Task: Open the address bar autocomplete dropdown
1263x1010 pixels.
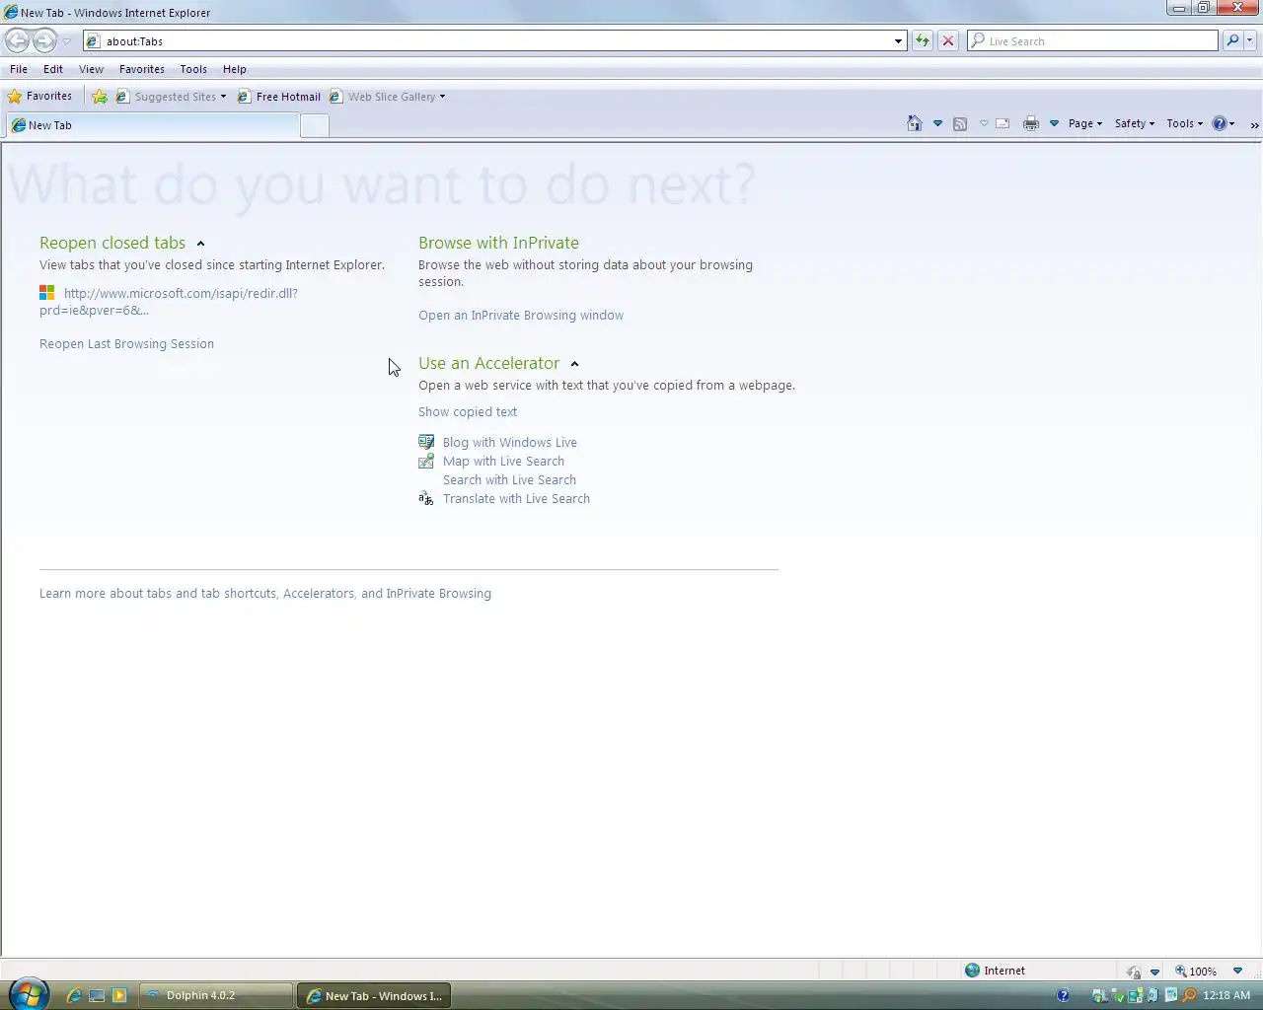Action: pos(898,41)
